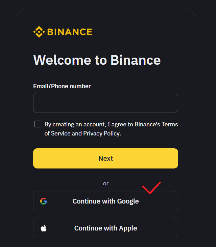Click the "or" divider text

[106, 183]
